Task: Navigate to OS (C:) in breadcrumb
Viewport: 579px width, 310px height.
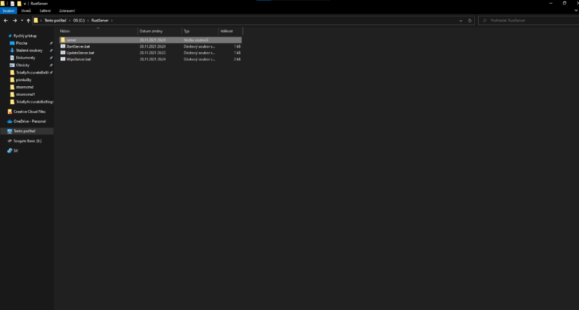Action: [x=78, y=20]
